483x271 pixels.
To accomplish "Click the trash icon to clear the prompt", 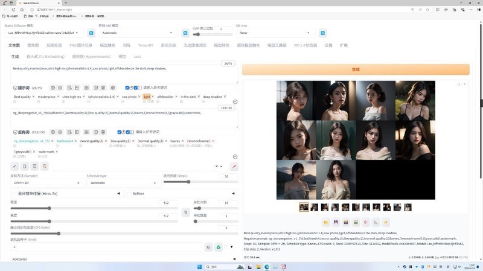I will click(35, 166).
